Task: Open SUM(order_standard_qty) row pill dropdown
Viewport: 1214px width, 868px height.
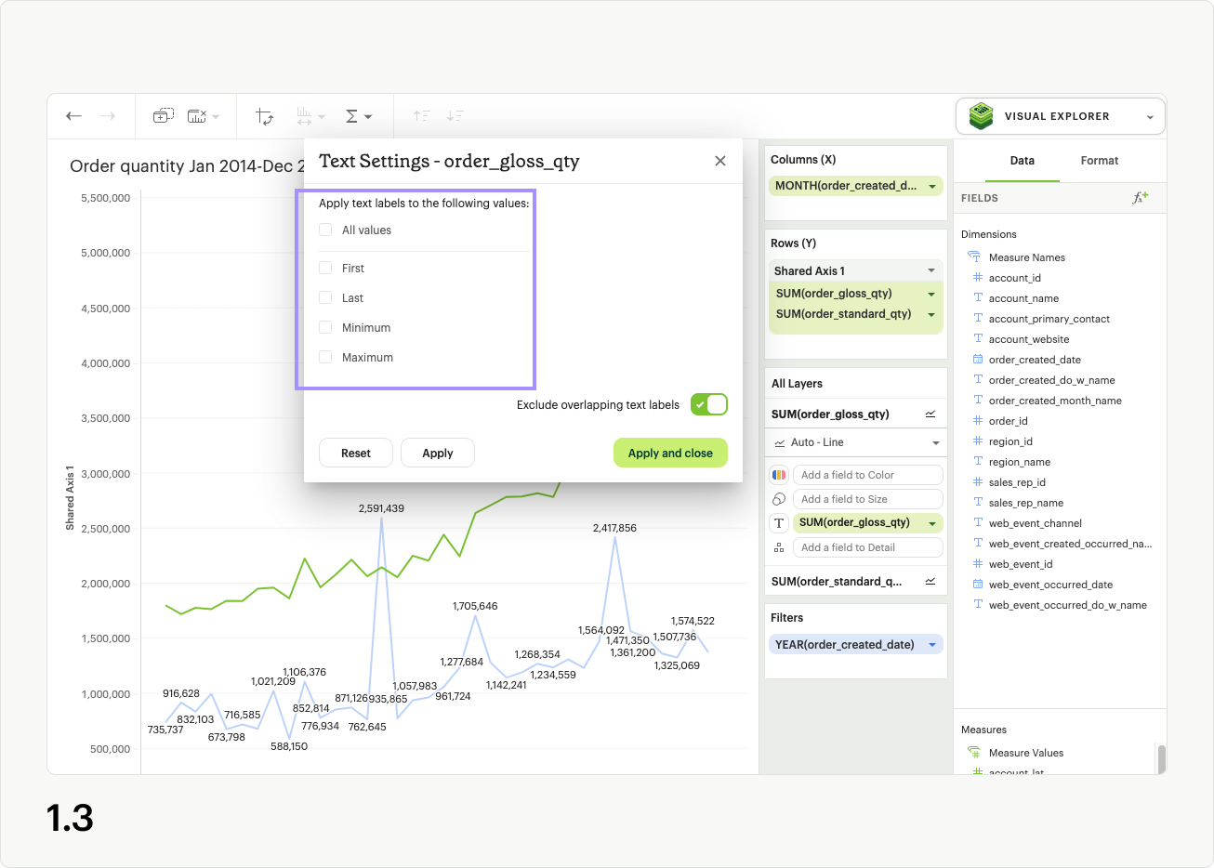Action: point(931,314)
